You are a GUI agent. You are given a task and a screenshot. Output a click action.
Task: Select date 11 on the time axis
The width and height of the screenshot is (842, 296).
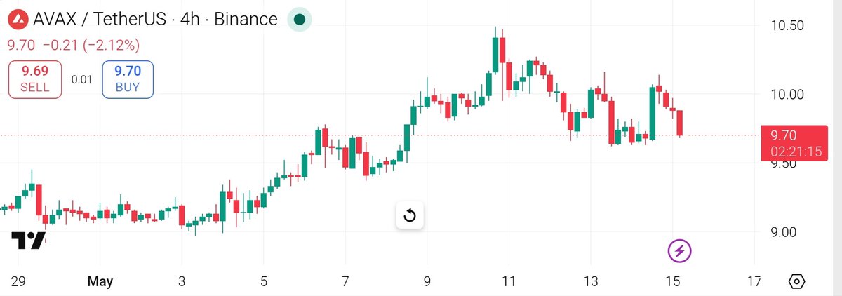(x=509, y=282)
